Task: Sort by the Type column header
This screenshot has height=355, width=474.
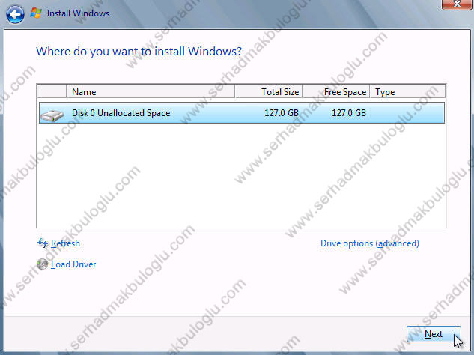Action: (x=407, y=91)
